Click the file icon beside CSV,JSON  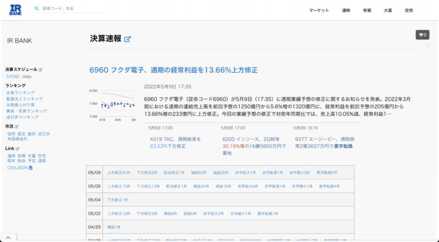click(31, 168)
